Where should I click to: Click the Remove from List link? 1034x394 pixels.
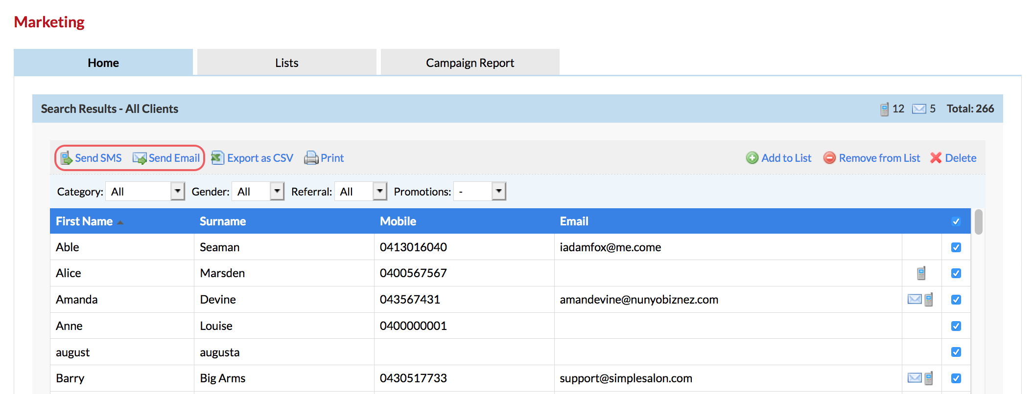[879, 158]
